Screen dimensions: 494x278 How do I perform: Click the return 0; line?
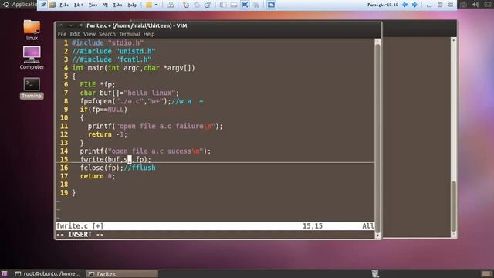point(98,176)
